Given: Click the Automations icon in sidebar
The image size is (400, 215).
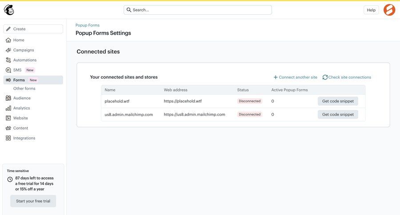Looking at the screenshot, I should 8,60.
